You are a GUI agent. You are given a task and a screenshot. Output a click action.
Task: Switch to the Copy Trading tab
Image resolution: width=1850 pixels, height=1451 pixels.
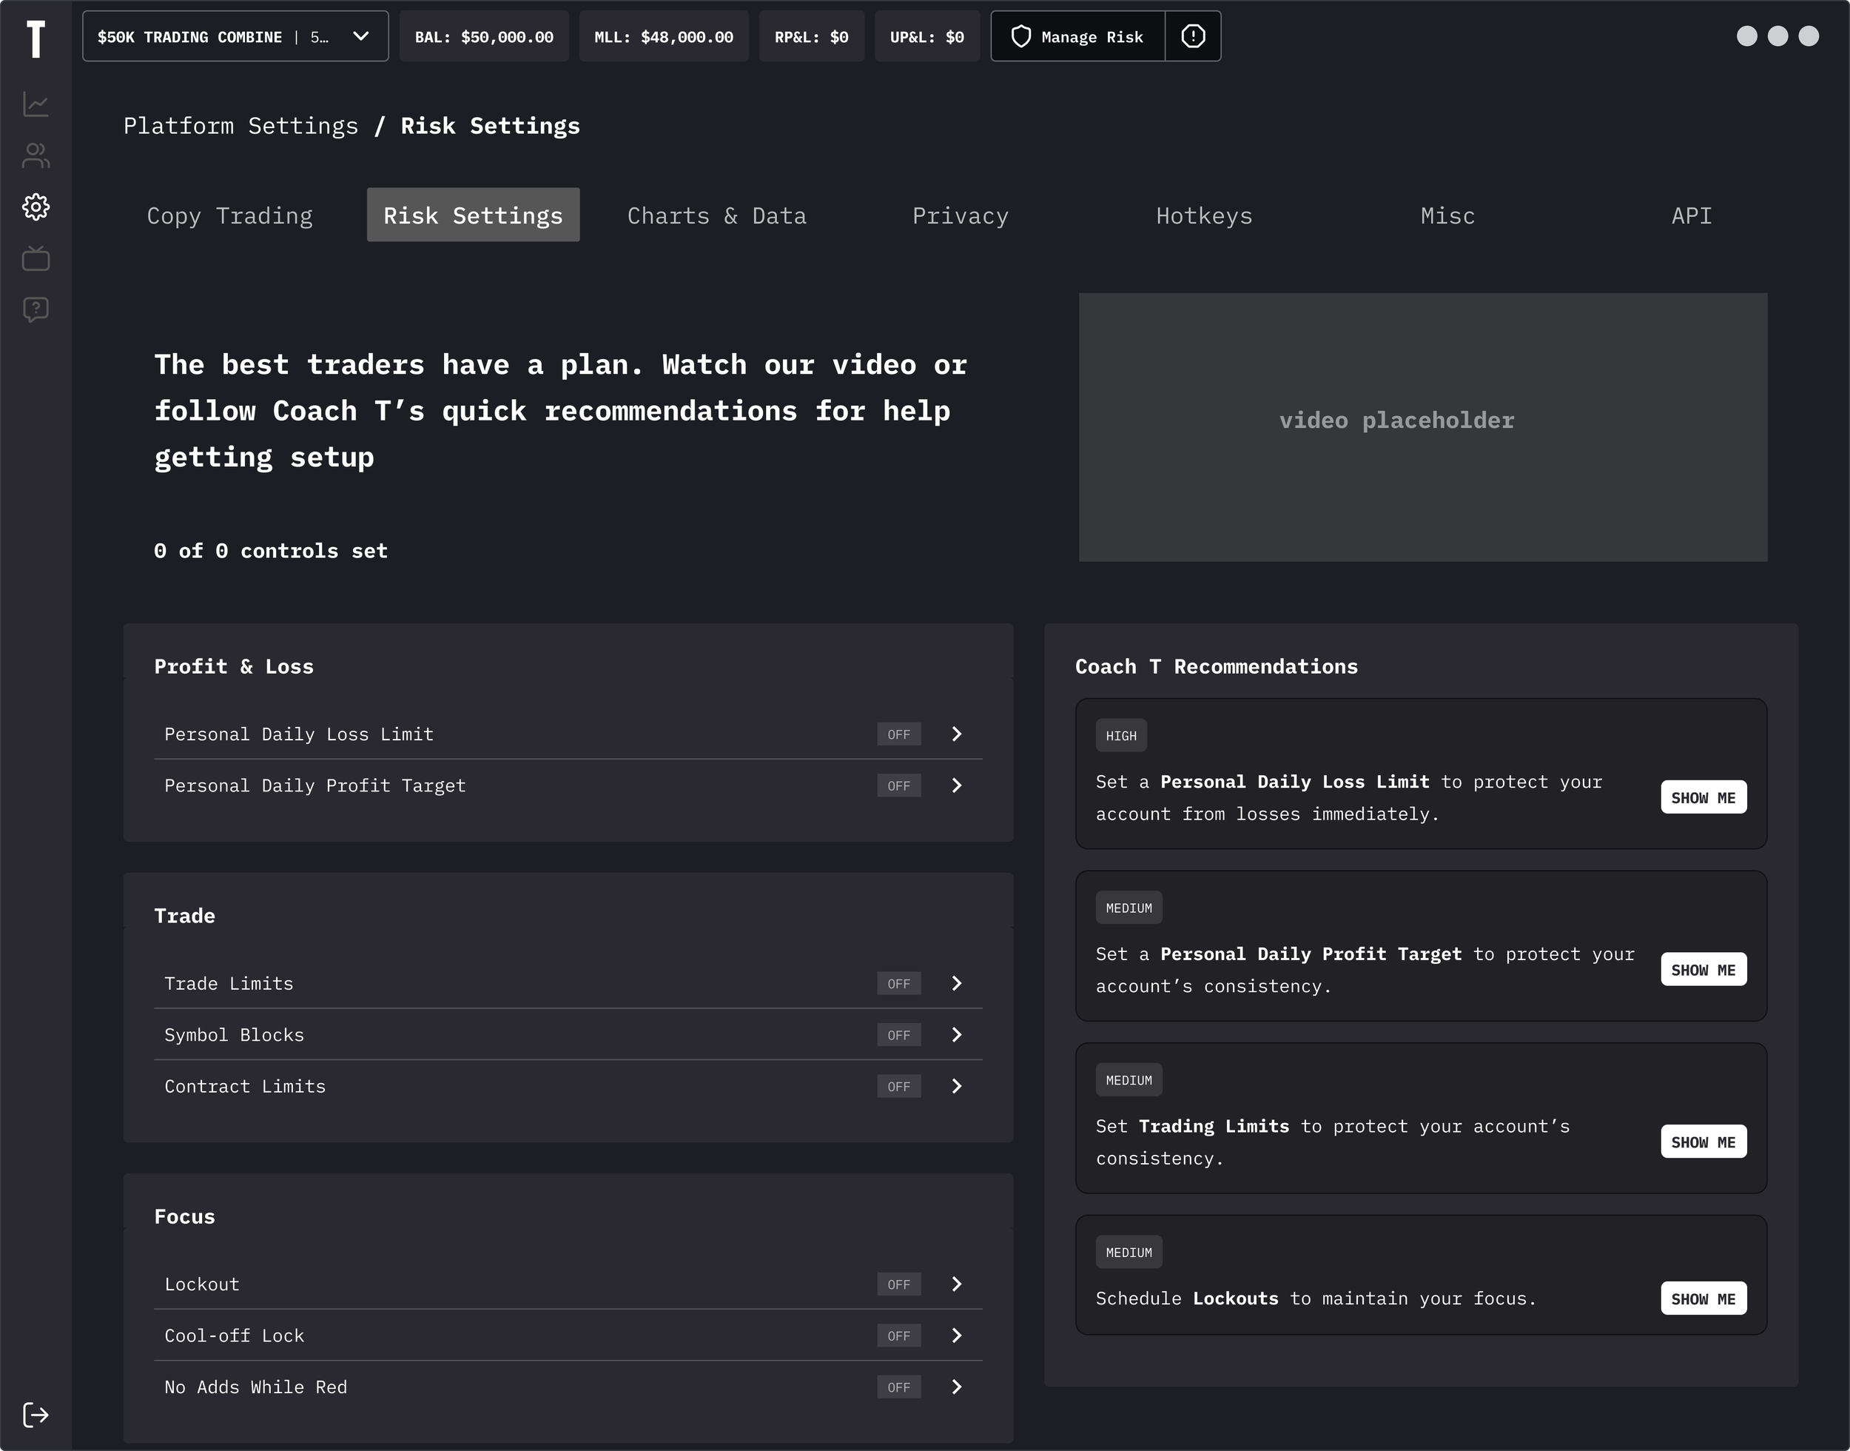click(x=229, y=215)
